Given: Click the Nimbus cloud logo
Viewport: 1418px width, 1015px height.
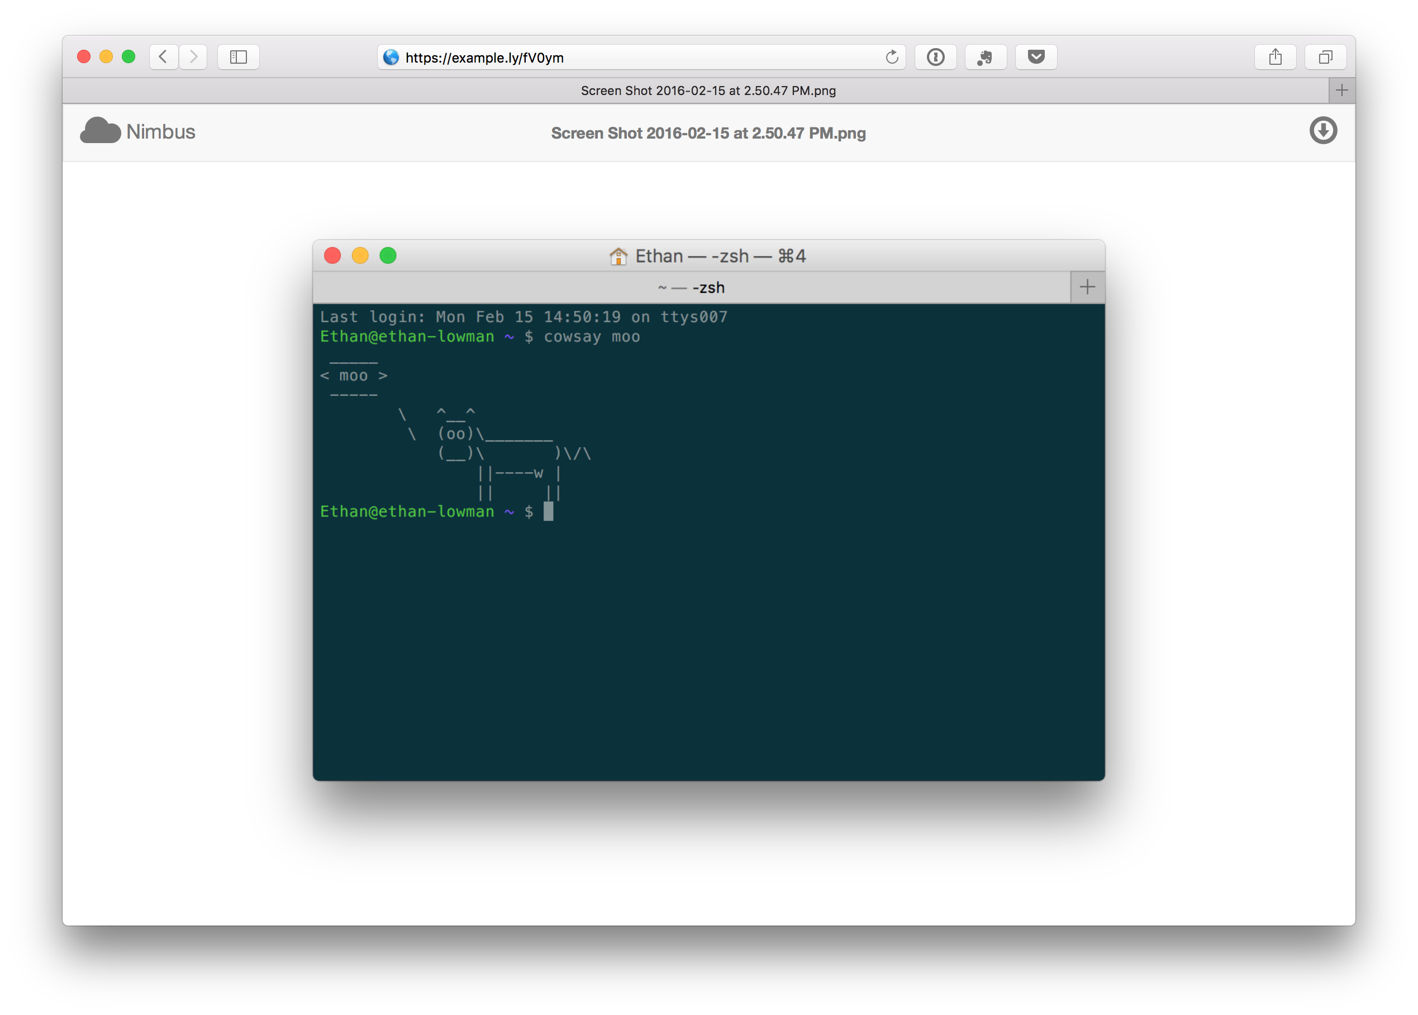Looking at the screenshot, I should pyautogui.click(x=100, y=131).
